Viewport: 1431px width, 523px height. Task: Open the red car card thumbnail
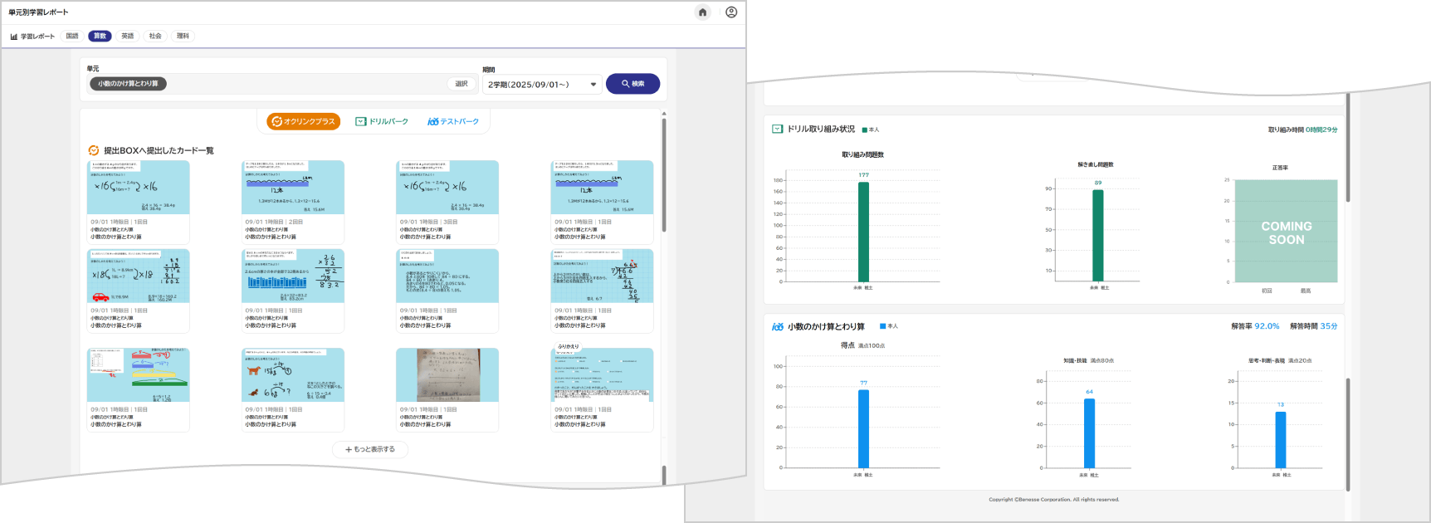pyautogui.click(x=139, y=276)
